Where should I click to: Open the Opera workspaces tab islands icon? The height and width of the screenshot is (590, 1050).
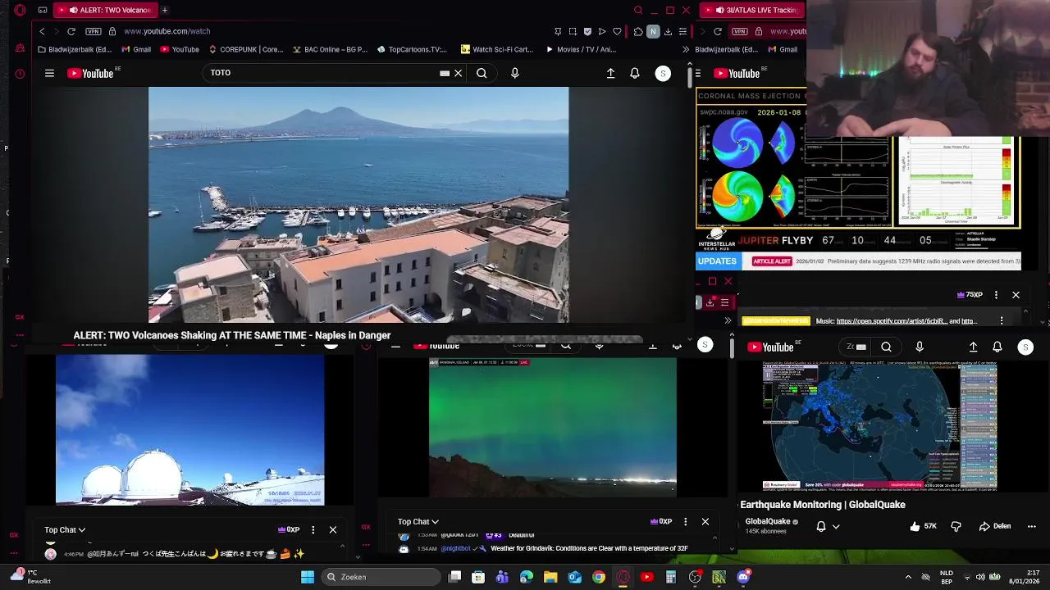(43, 10)
